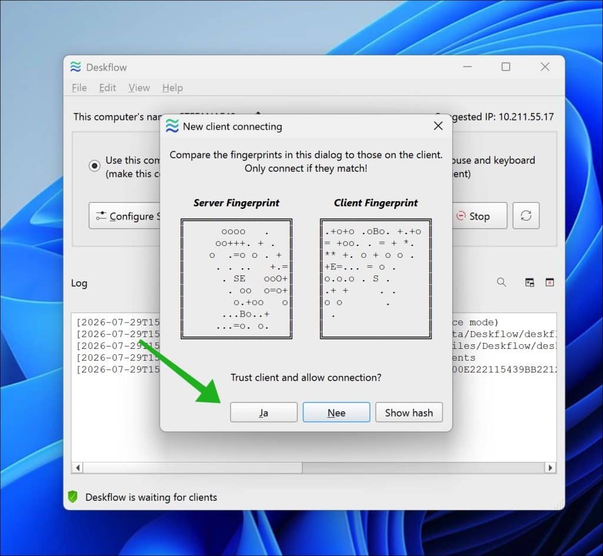Select the Use this computer radio button

pyautogui.click(x=95, y=166)
